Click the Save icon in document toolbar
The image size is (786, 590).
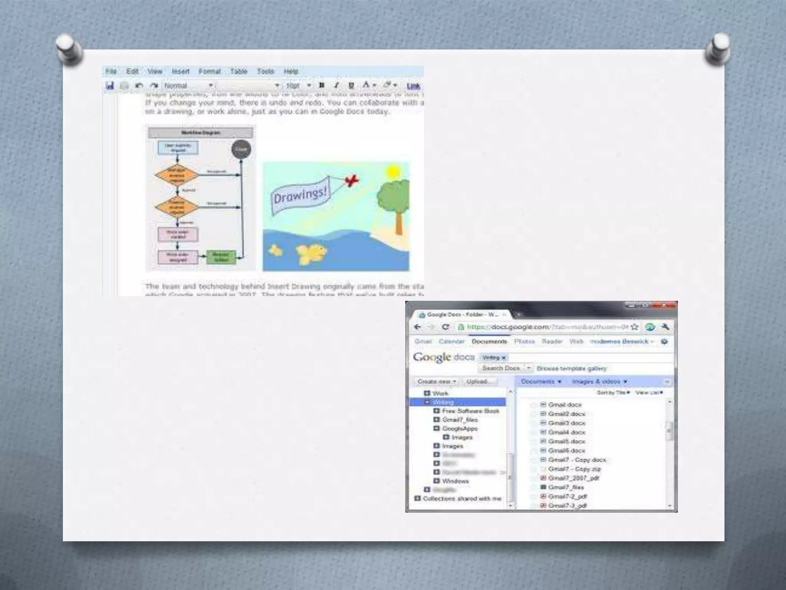tap(110, 85)
